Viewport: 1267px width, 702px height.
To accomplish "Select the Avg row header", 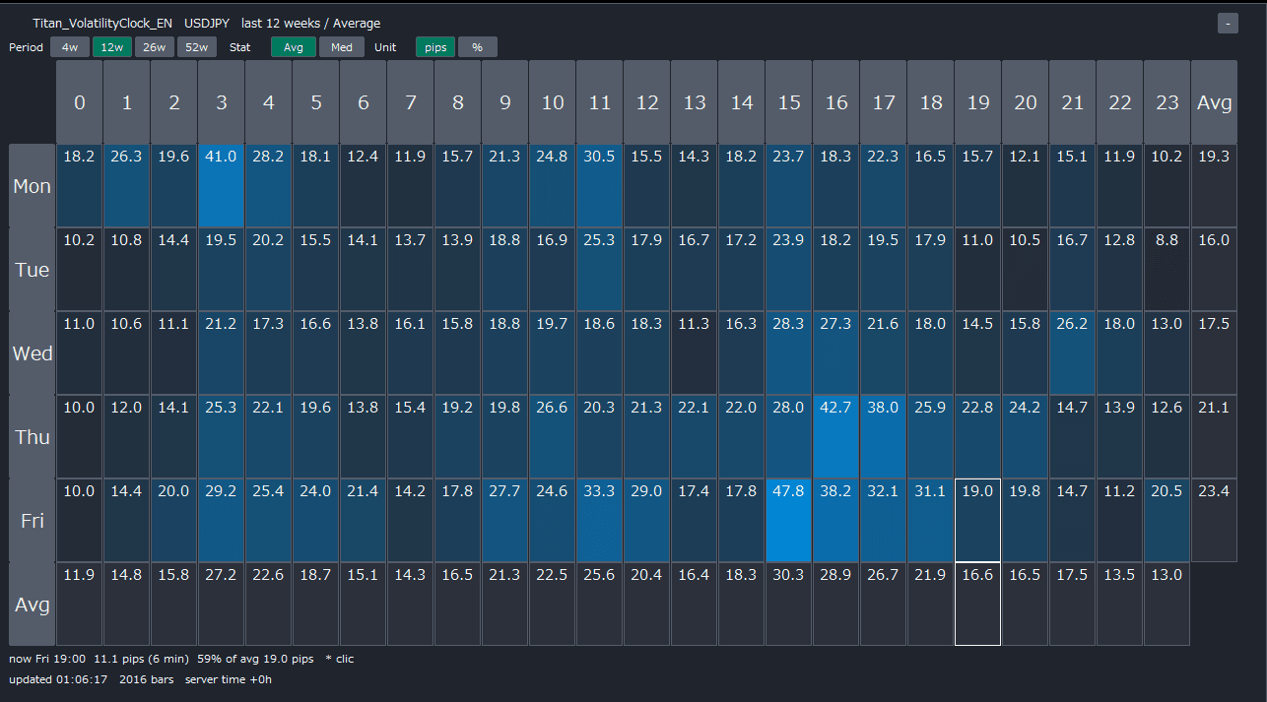I will 33,605.
